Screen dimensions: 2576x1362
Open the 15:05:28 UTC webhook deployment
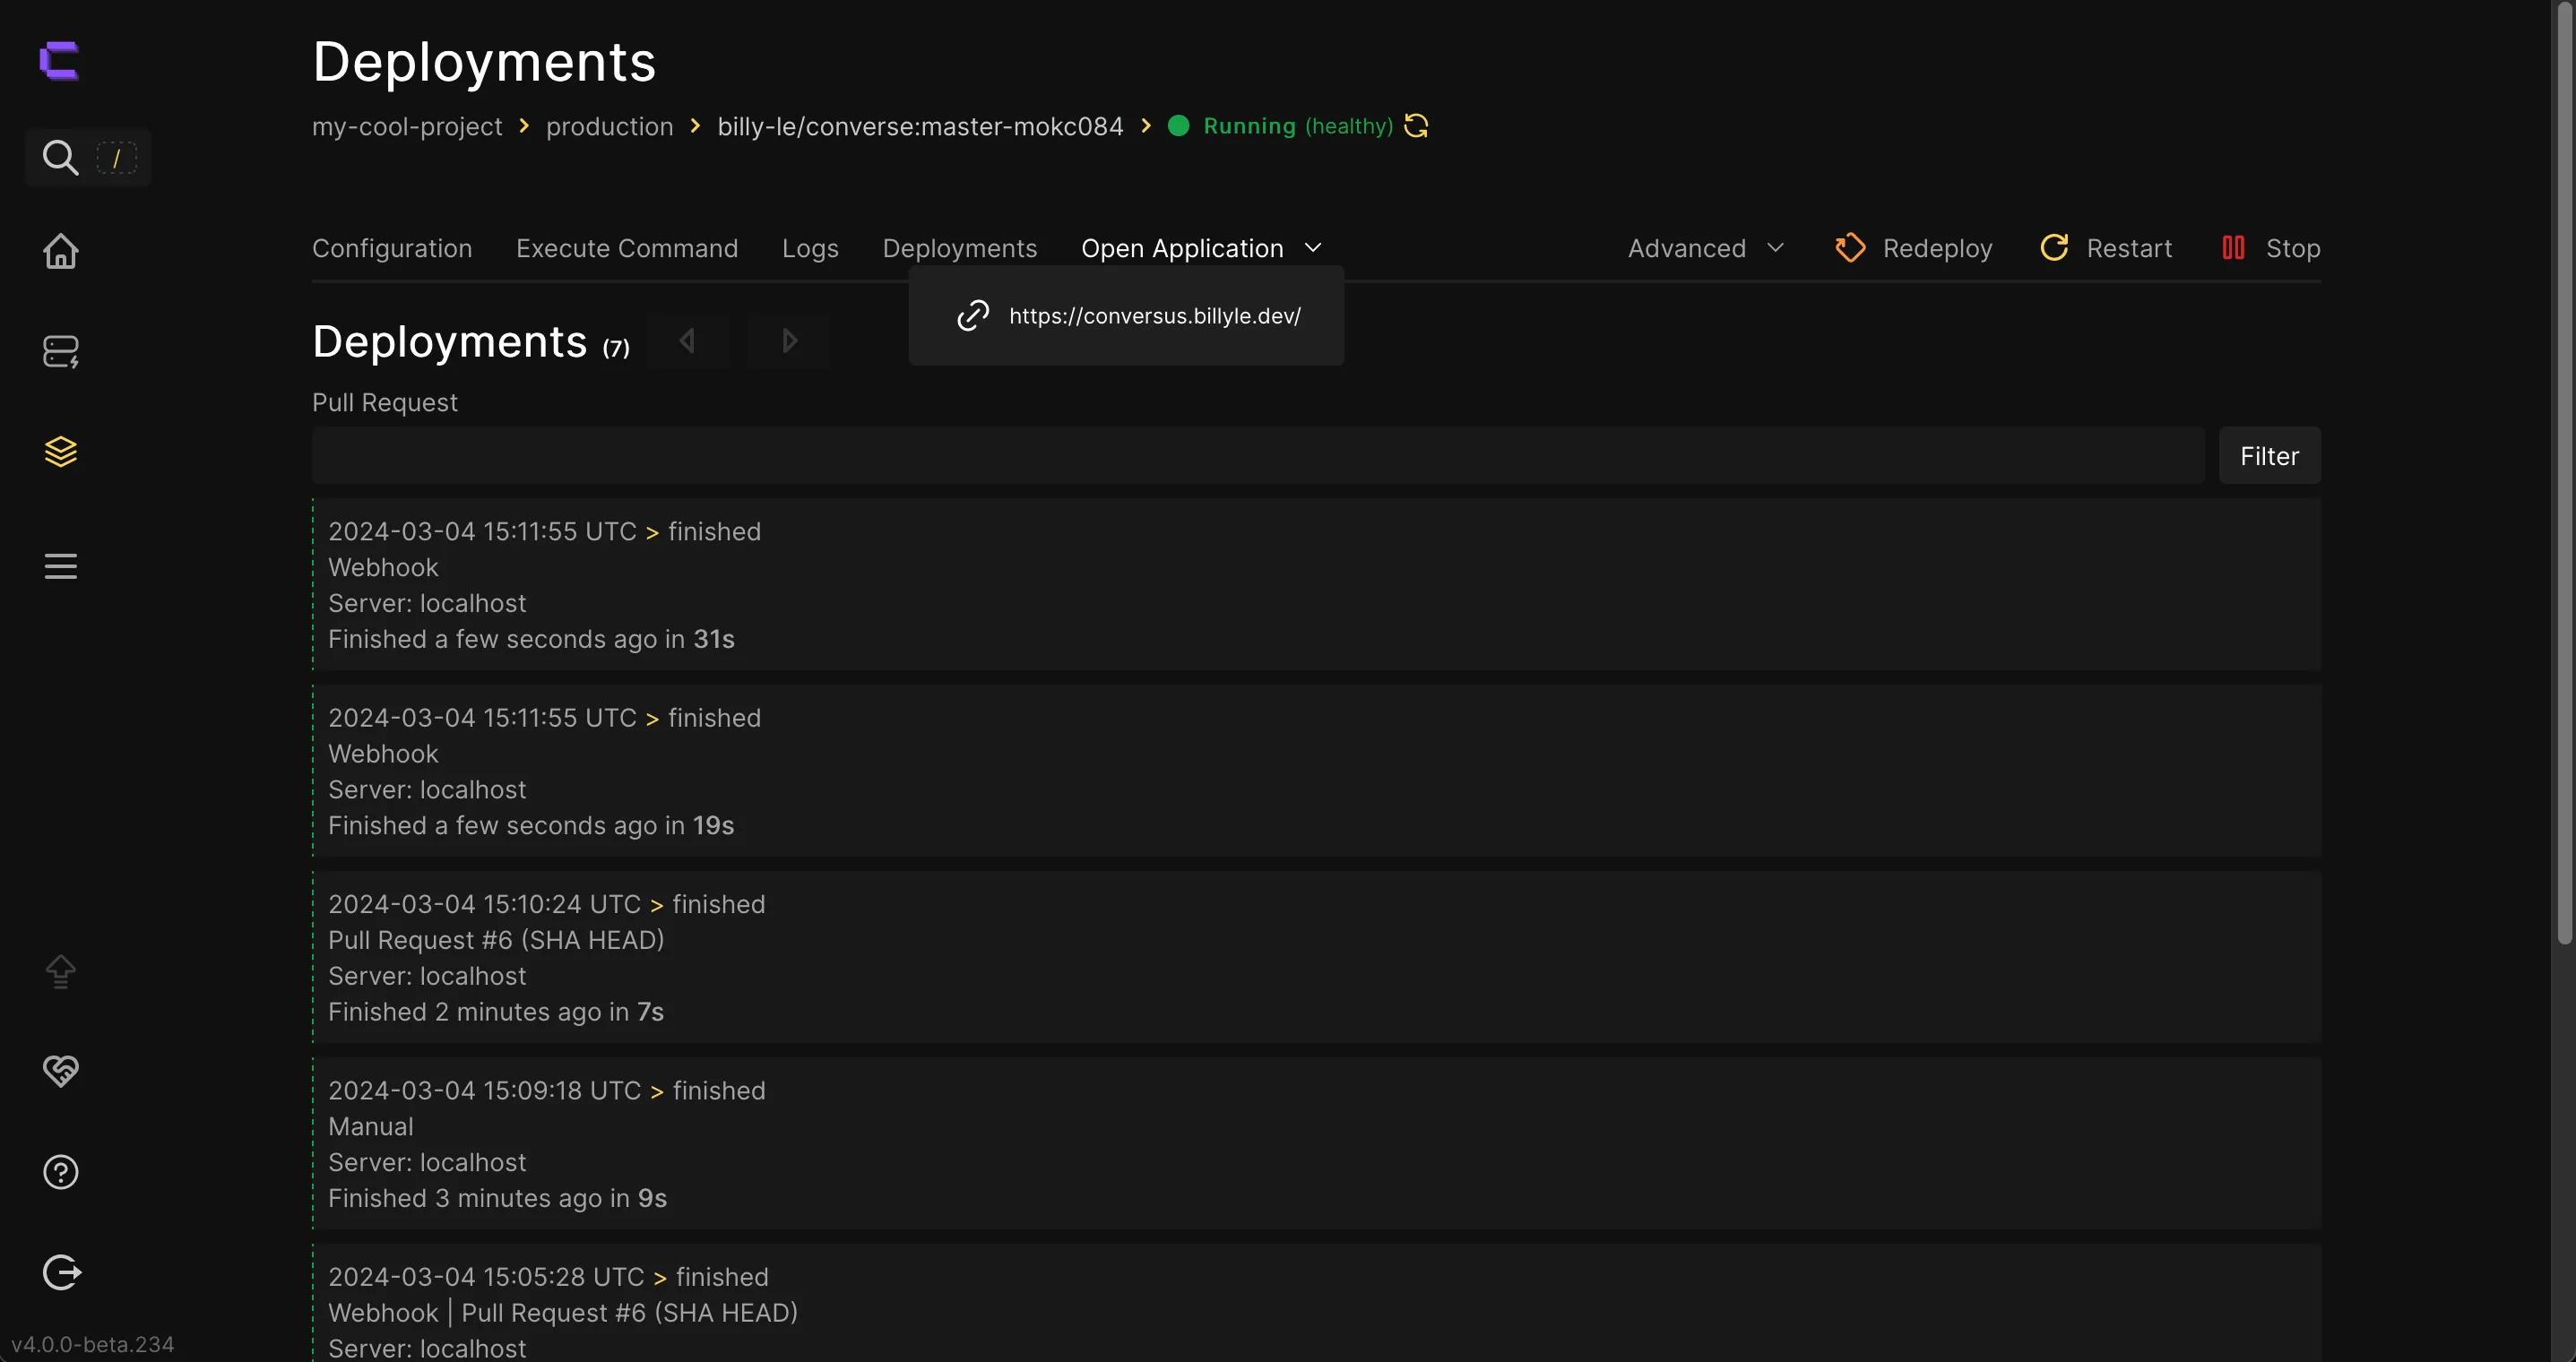[x=1316, y=1303]
